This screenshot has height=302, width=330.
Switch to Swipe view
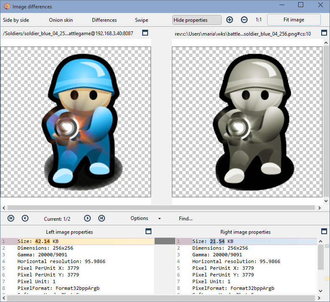coord(141,20)
